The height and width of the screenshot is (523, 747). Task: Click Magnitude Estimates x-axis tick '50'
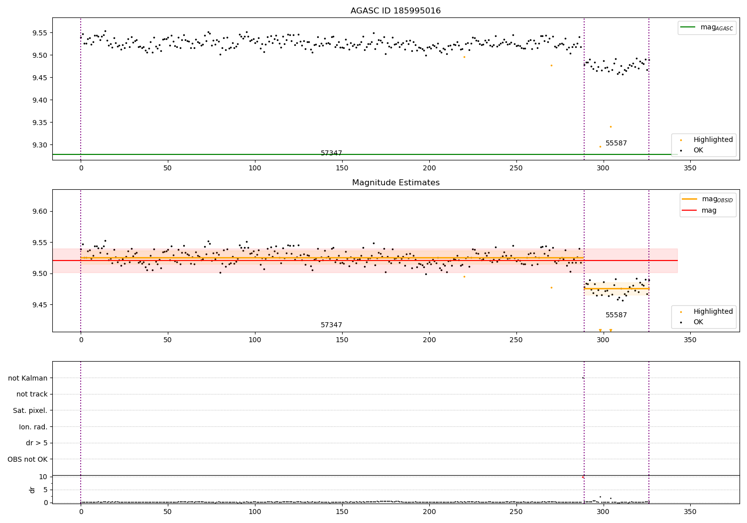click(168, 340)
